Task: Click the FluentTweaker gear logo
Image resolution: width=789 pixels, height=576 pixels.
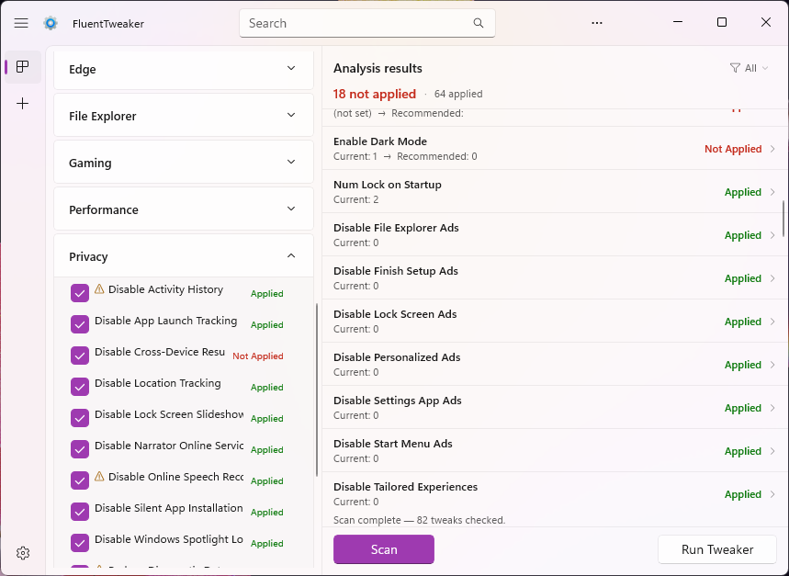Action: pyautogui.click(x=51, y=23)
